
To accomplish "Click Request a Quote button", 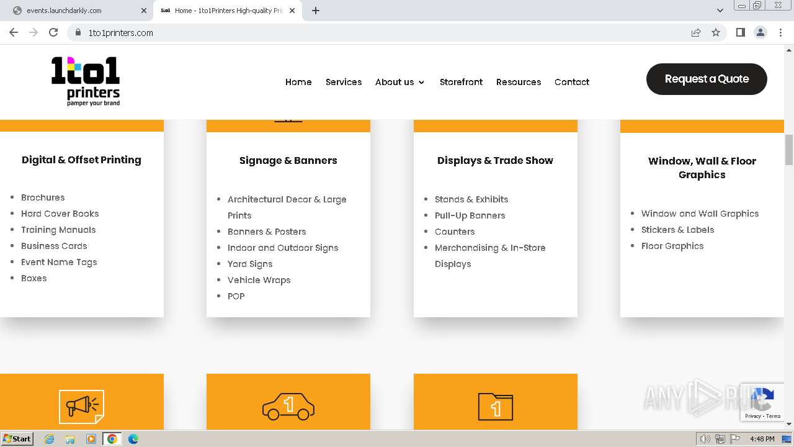I will click(x=707, y=79).
